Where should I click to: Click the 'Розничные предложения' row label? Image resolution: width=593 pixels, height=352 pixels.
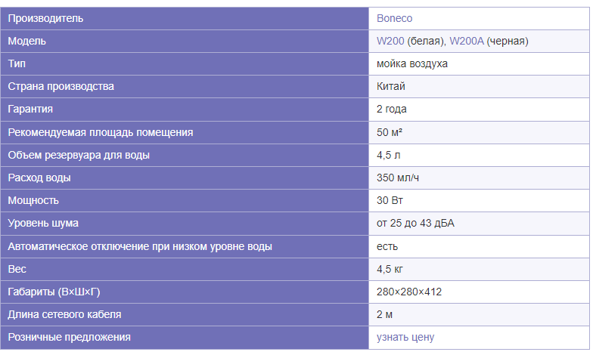[70, 337]
